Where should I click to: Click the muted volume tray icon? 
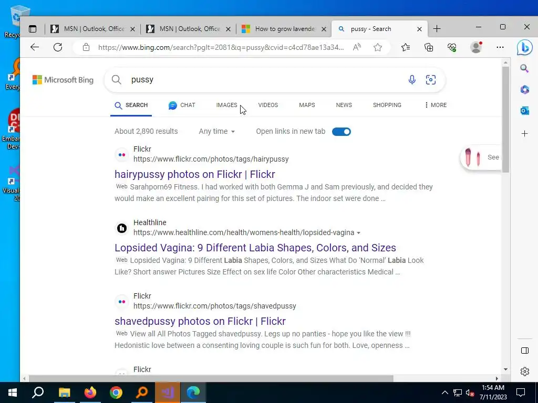click(x=470, y=393)
